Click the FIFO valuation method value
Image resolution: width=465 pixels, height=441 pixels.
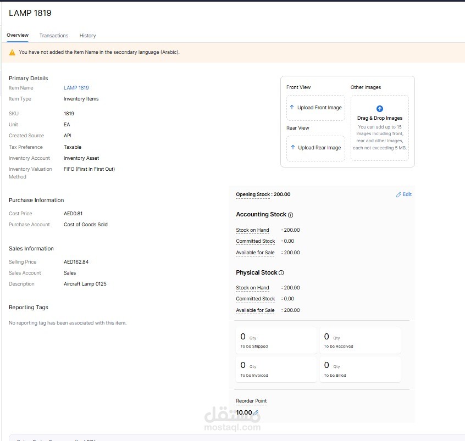pos(89,169)
